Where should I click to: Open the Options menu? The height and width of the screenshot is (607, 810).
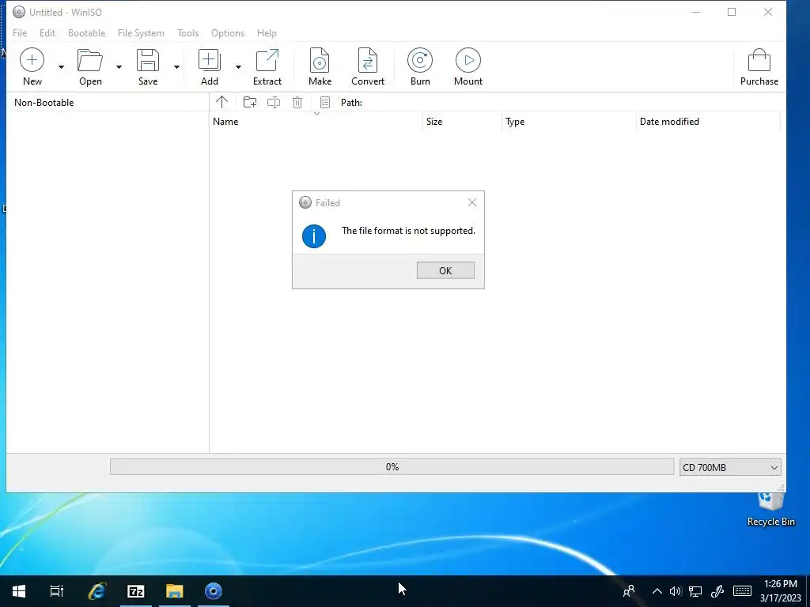pyautogui.click(x=227, y=33)
